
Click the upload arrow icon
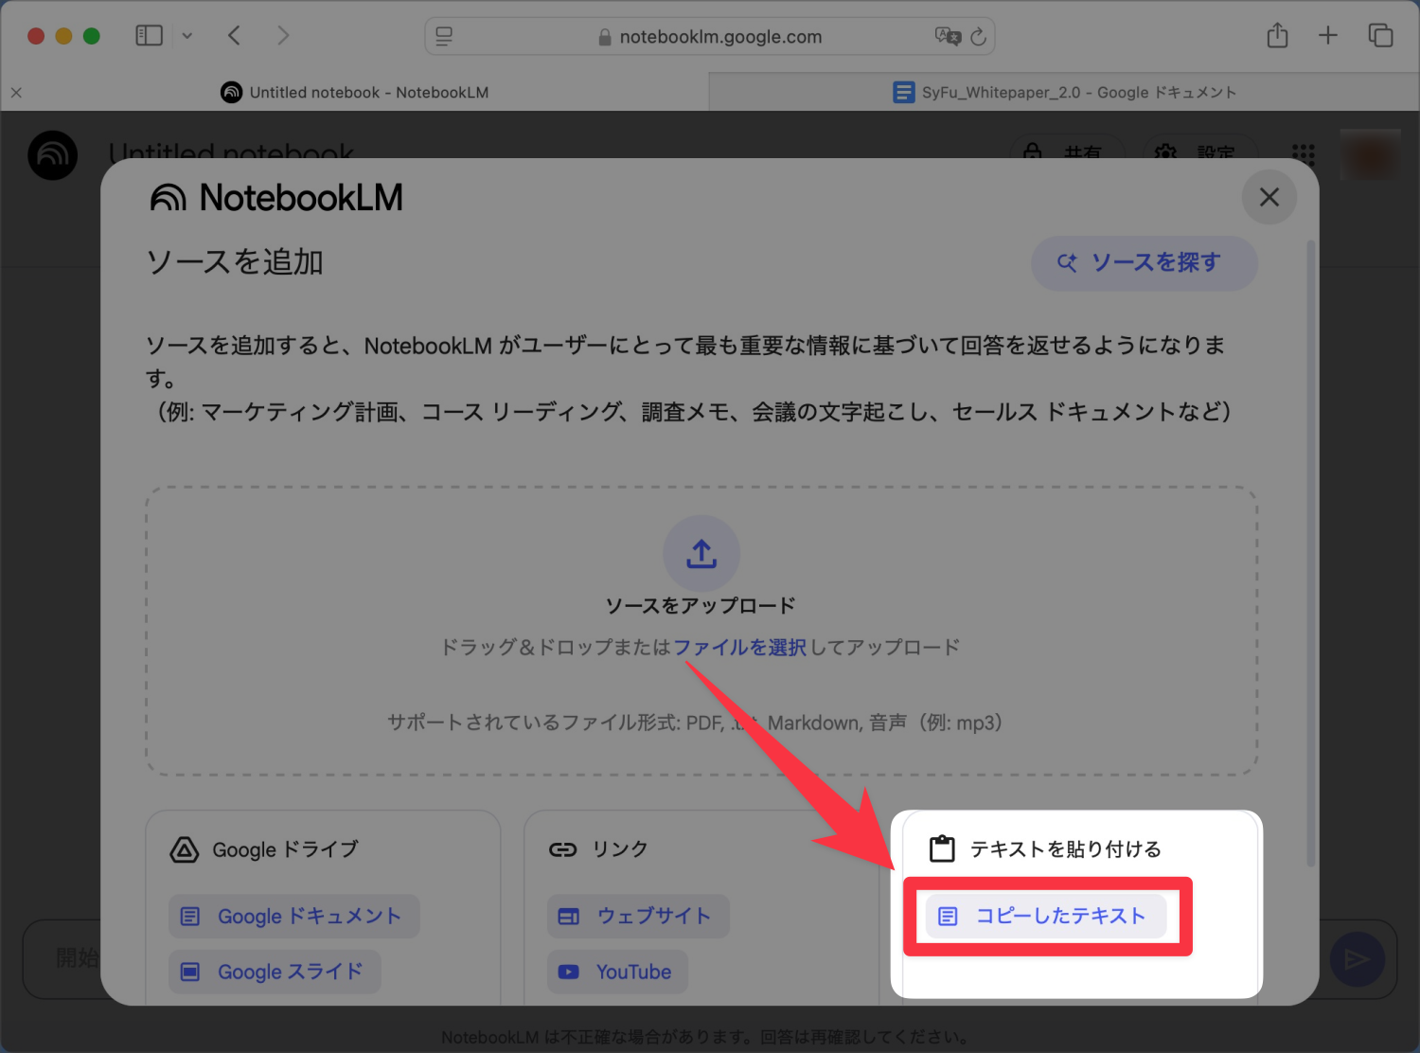tap(701, 554)
